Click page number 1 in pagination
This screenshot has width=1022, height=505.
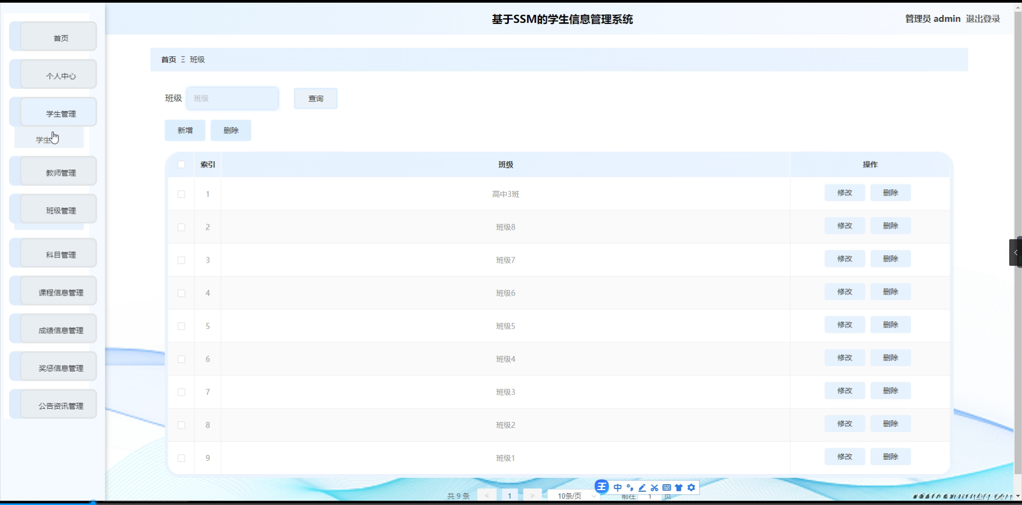tap(509, 496)
